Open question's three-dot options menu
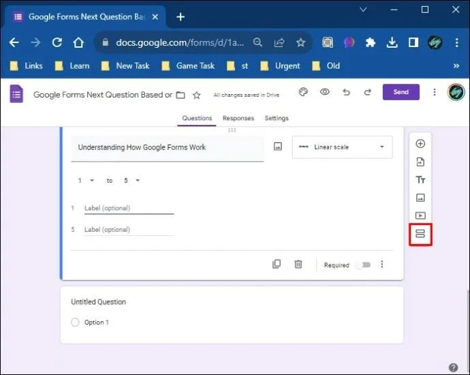Viewport: 470px width, 375px height. tap(381, 265)
